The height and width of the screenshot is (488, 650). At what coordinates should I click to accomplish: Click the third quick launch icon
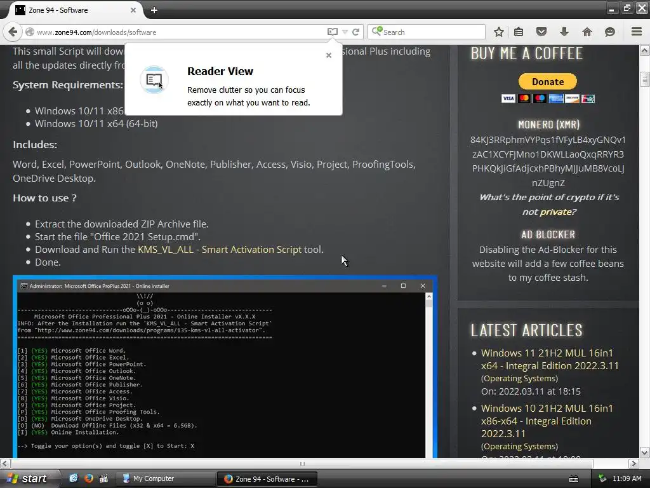click(103, 478)
